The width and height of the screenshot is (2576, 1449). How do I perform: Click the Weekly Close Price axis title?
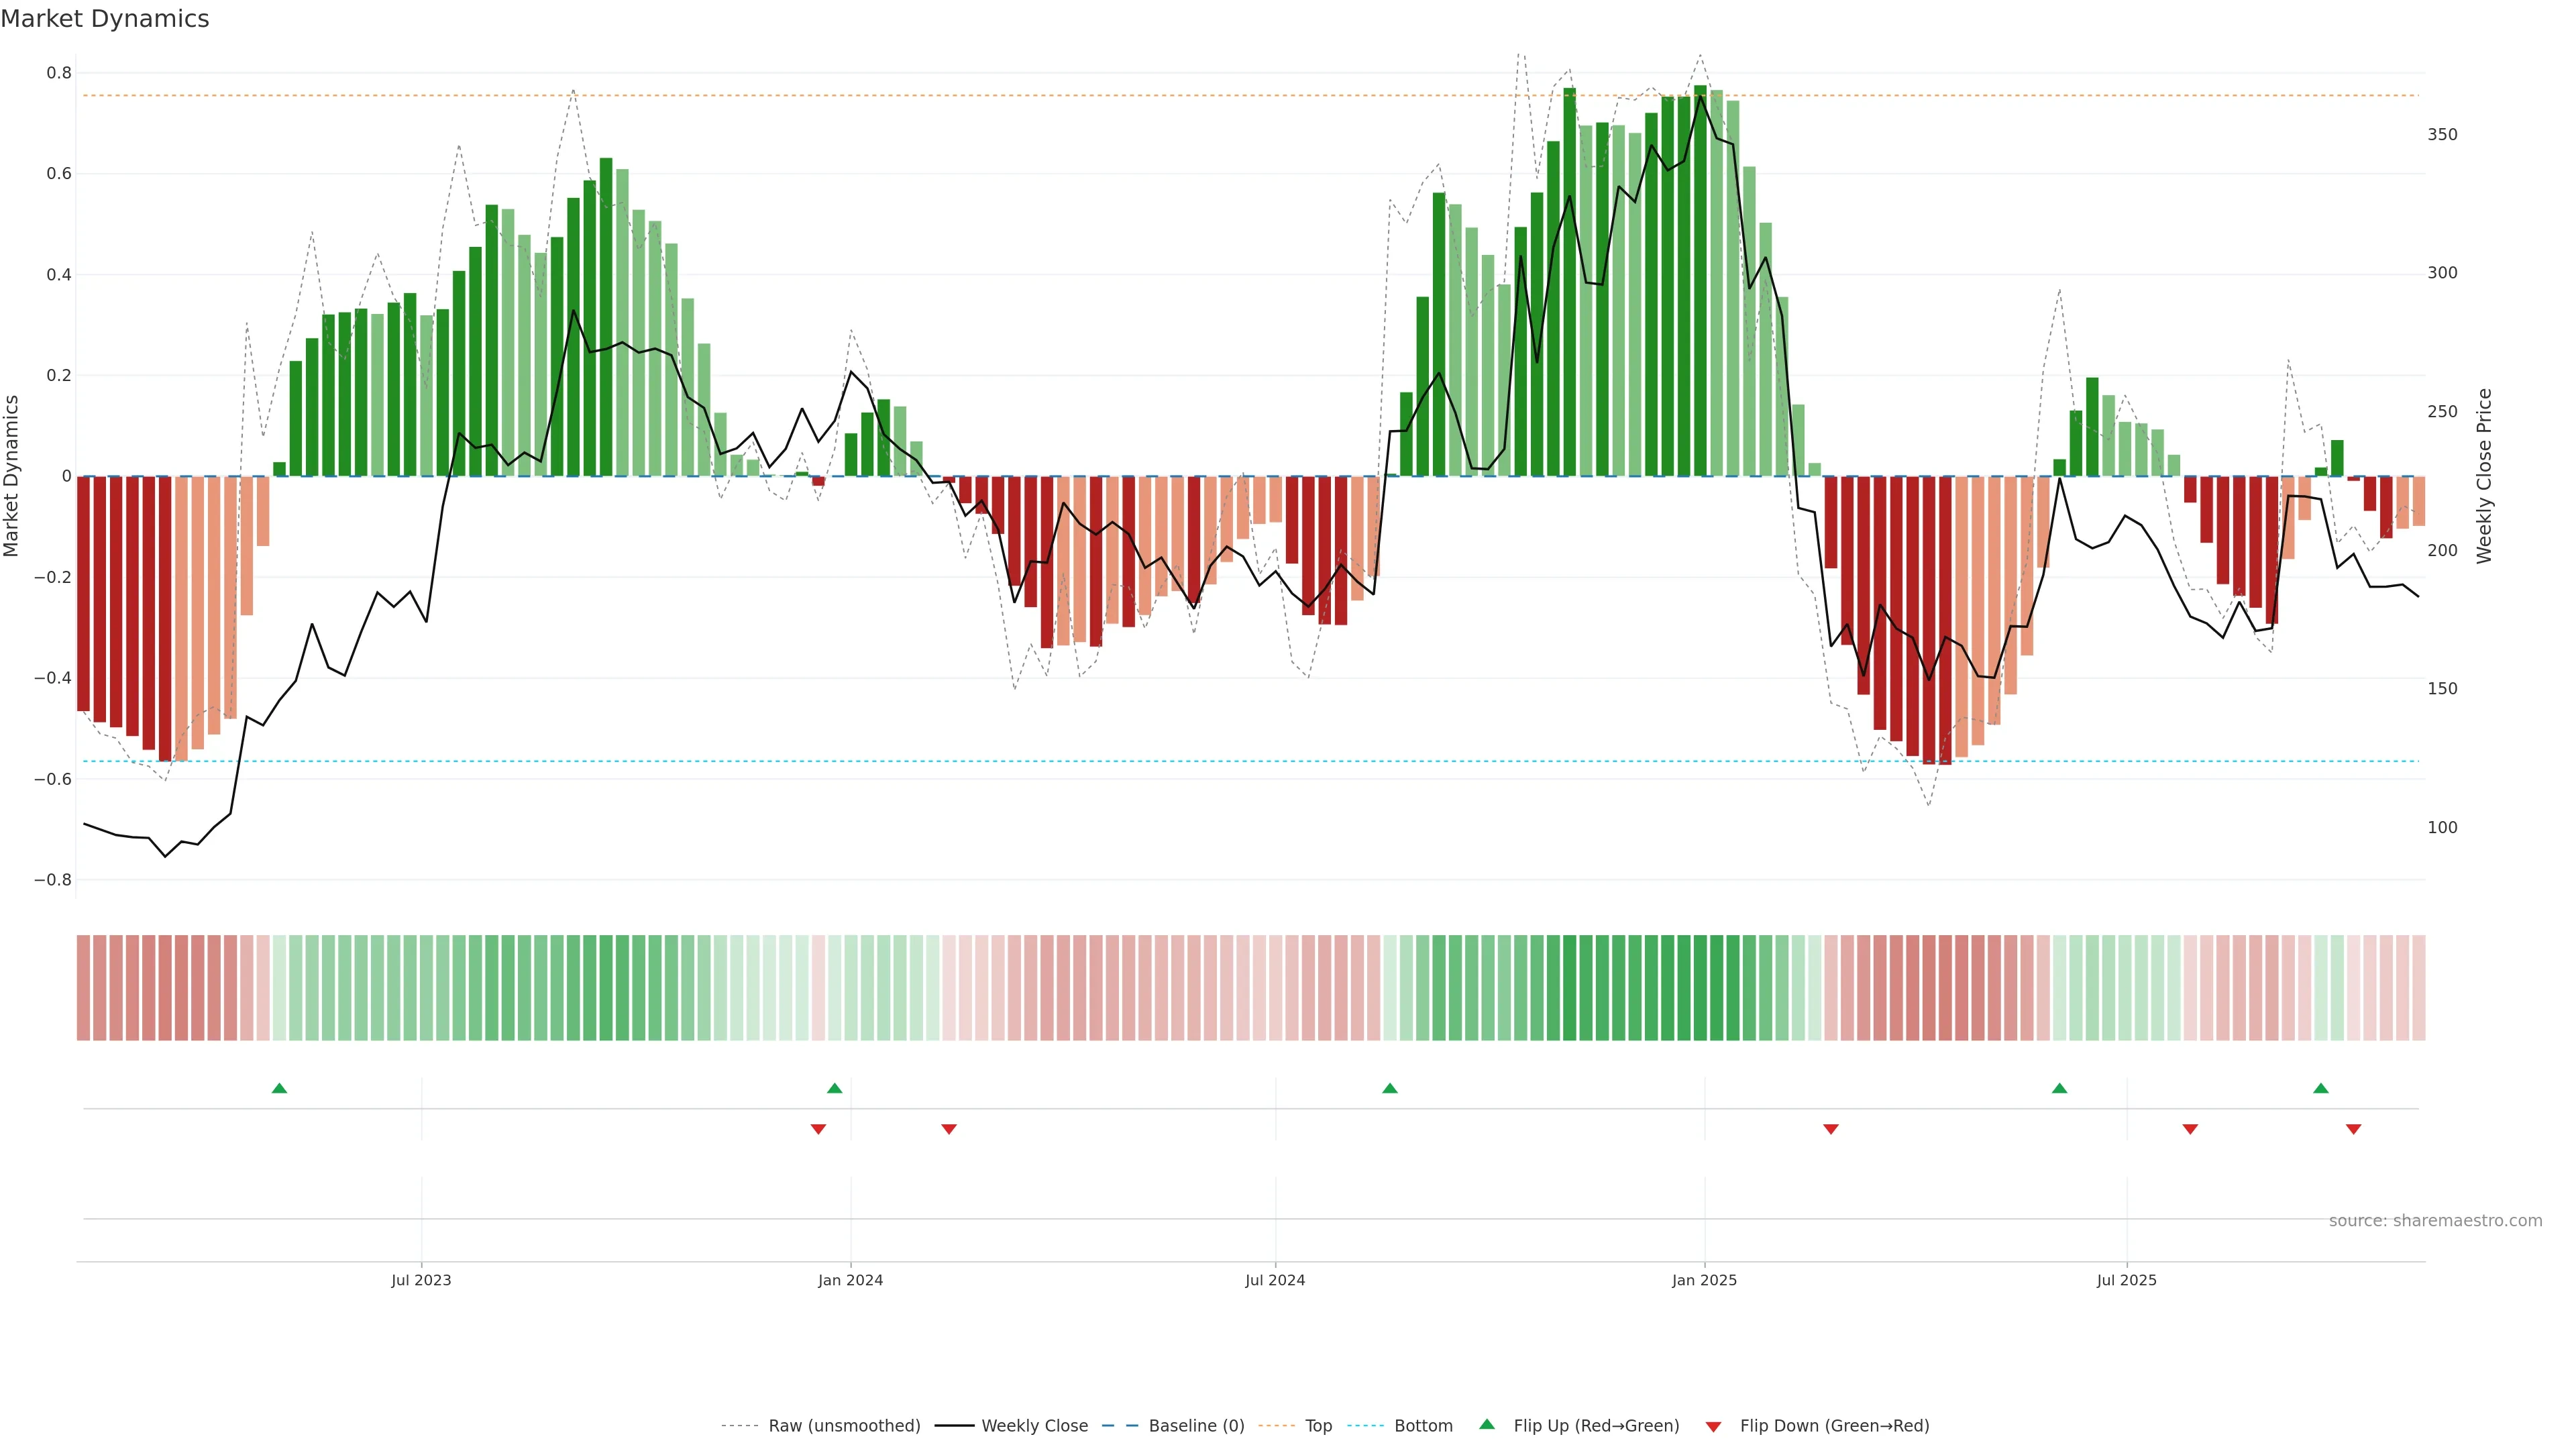click(2484, 476)
